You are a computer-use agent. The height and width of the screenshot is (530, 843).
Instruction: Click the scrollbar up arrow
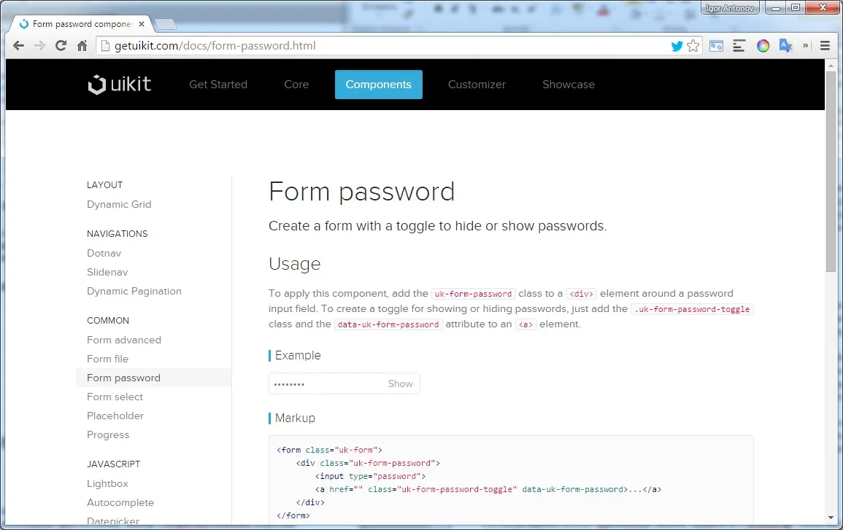click(831, 65)
